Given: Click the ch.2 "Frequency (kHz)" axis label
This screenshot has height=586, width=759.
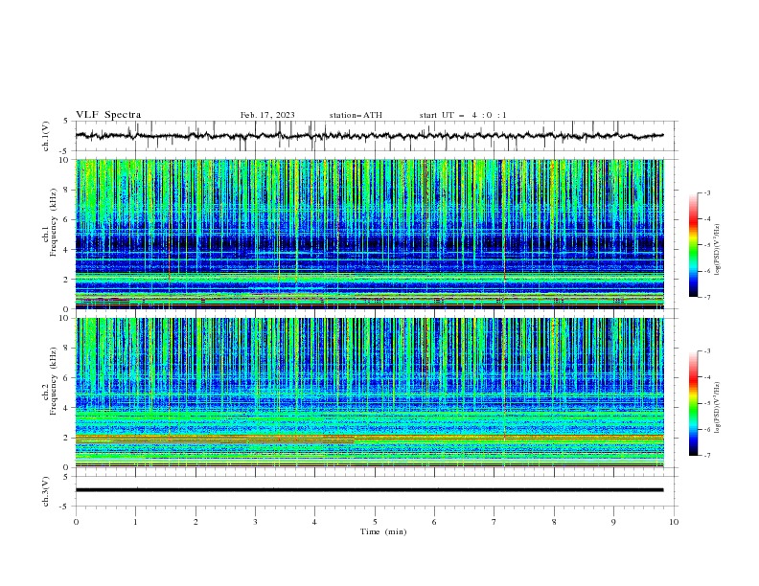Looking at the screenshot, I should tap(54, 381).
